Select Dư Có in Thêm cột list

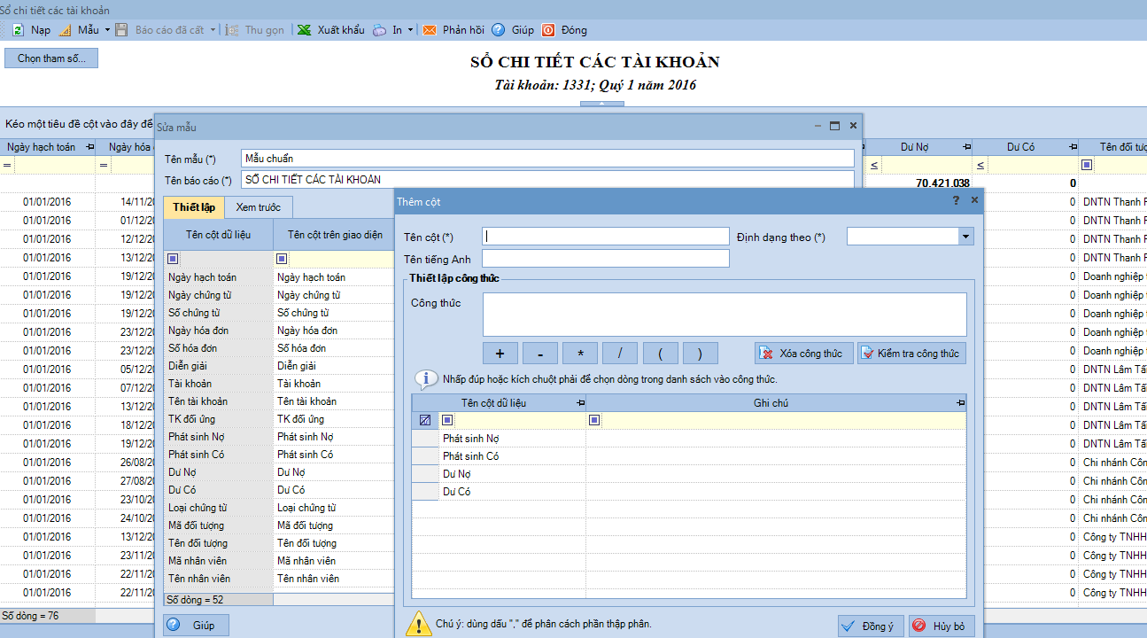pos(689,492)
